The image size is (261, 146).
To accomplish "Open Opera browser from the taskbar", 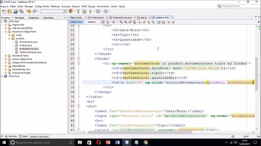I will pos(99,142).
